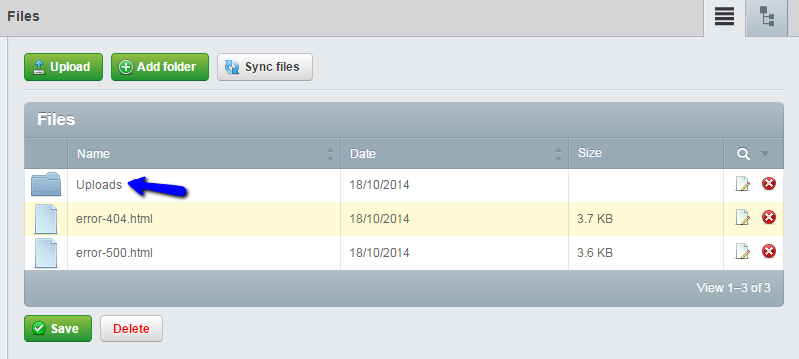Click the 3.7 KB size cell
Screen dimensions: 799x359
646,219
